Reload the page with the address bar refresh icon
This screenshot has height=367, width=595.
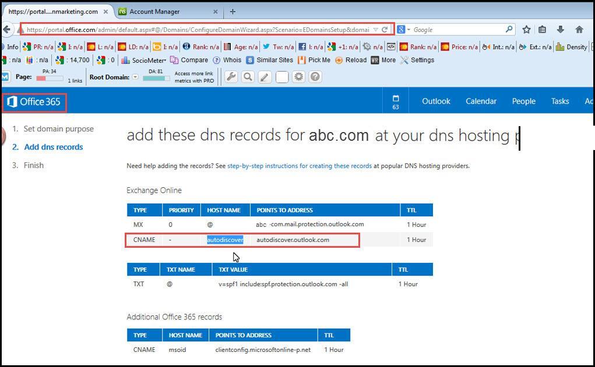pos(385,30)
